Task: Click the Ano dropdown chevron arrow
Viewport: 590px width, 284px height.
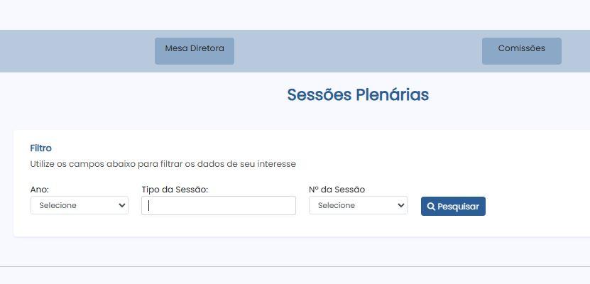Action: tap(122, 205)
